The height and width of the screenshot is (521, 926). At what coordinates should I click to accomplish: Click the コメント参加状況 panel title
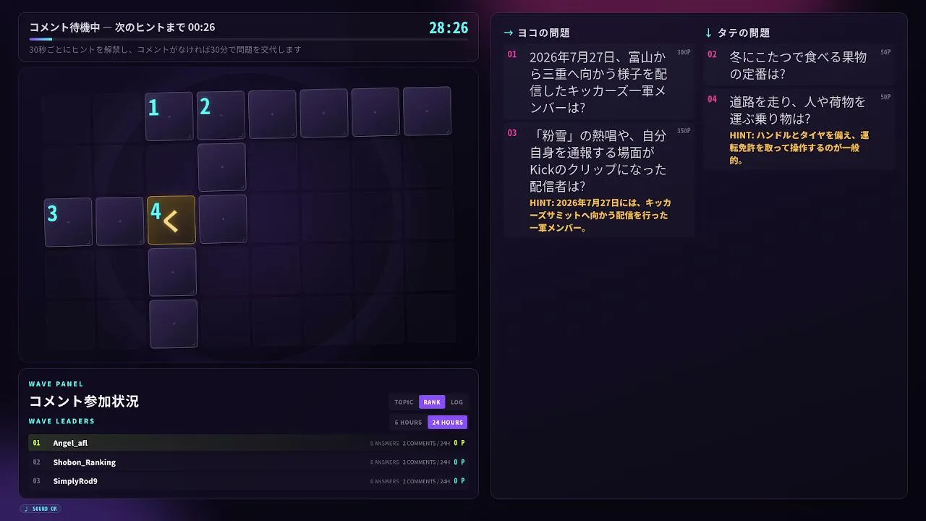click(x=84, y=401)
